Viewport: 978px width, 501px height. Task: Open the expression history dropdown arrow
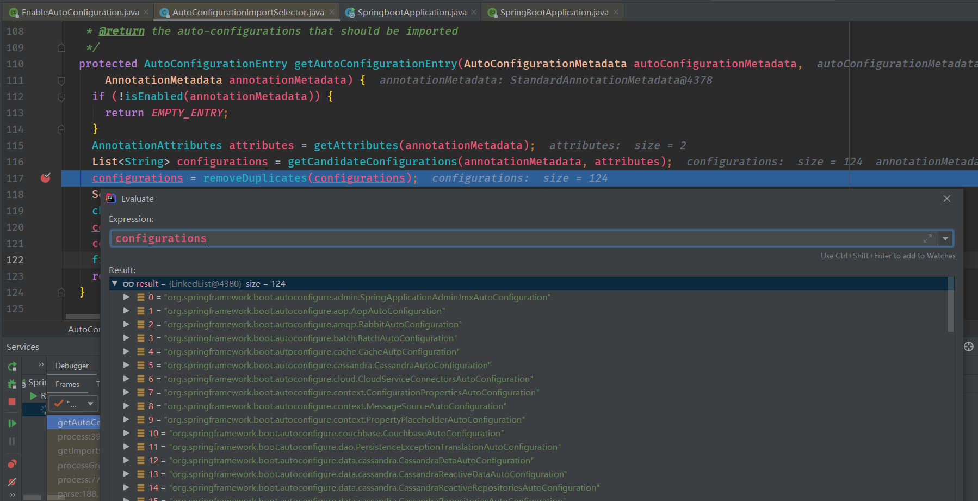[945, 239]
